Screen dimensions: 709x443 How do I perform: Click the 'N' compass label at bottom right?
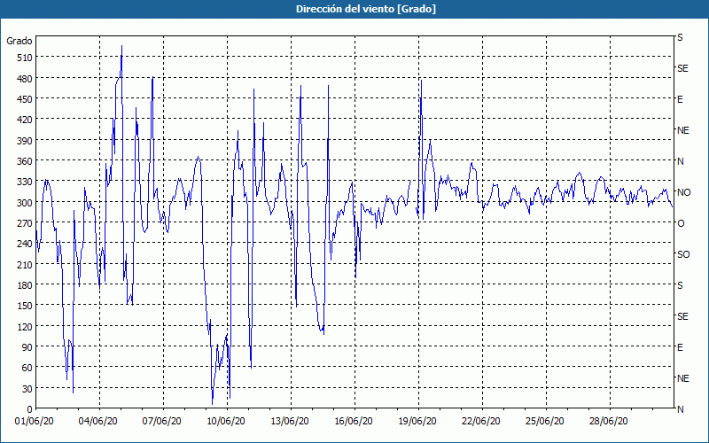(x=680, y=409)
